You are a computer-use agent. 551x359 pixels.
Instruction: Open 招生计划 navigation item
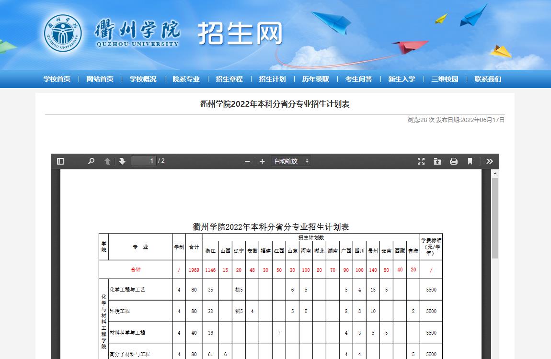(272, 79)
